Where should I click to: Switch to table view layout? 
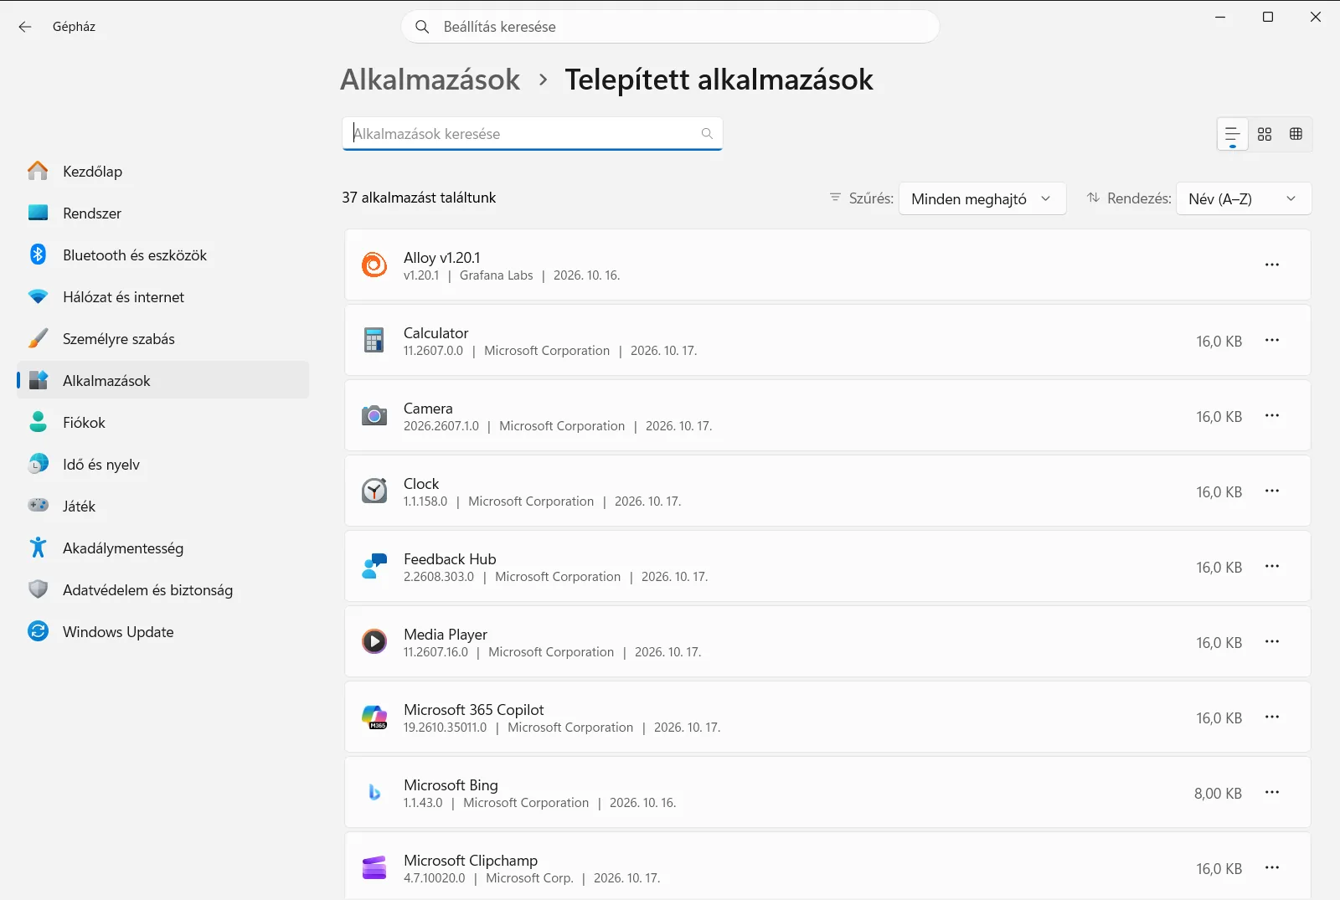point(1296,134)
